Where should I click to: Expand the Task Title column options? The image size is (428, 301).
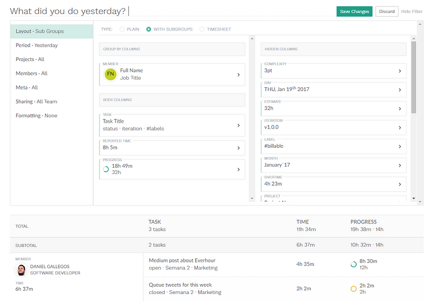tap(238, 125)
